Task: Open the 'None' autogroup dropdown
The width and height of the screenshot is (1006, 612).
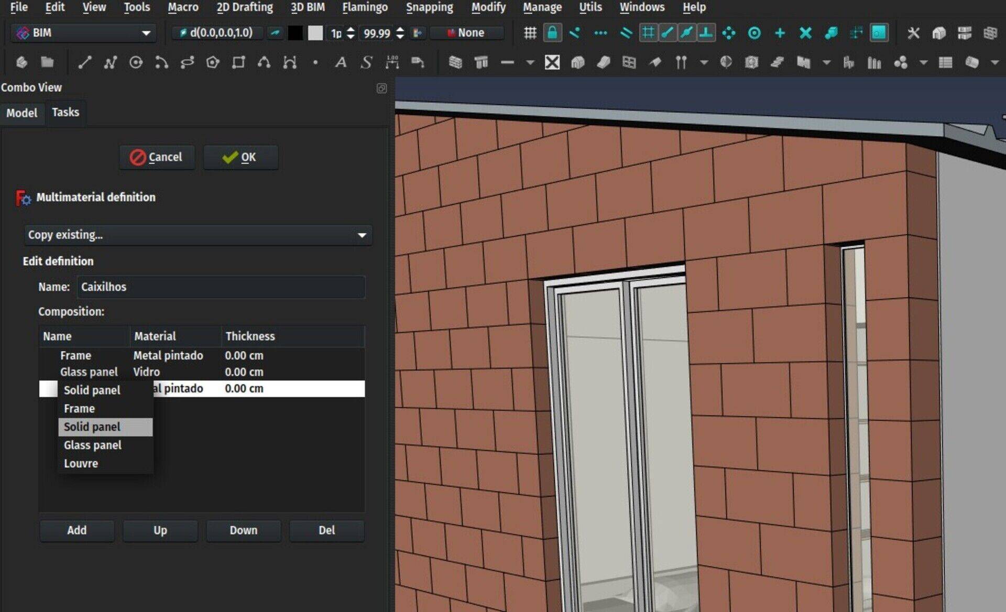Action: point(467,33)
